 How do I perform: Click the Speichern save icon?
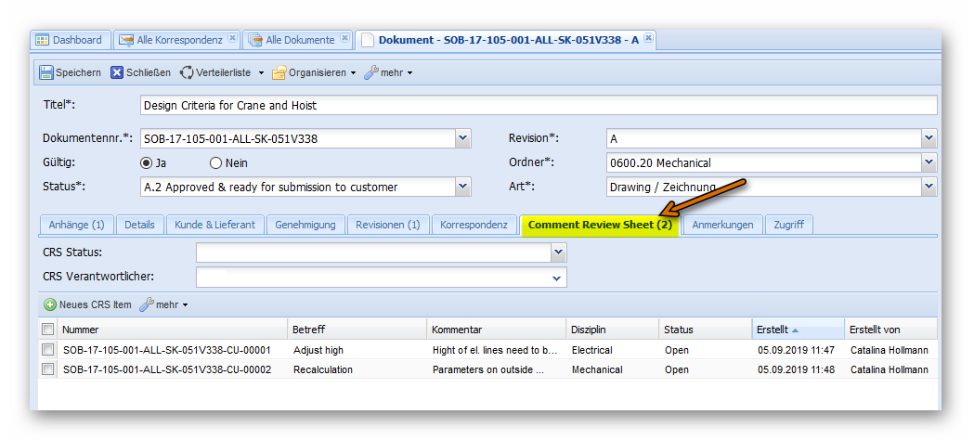tap(46, 72)
